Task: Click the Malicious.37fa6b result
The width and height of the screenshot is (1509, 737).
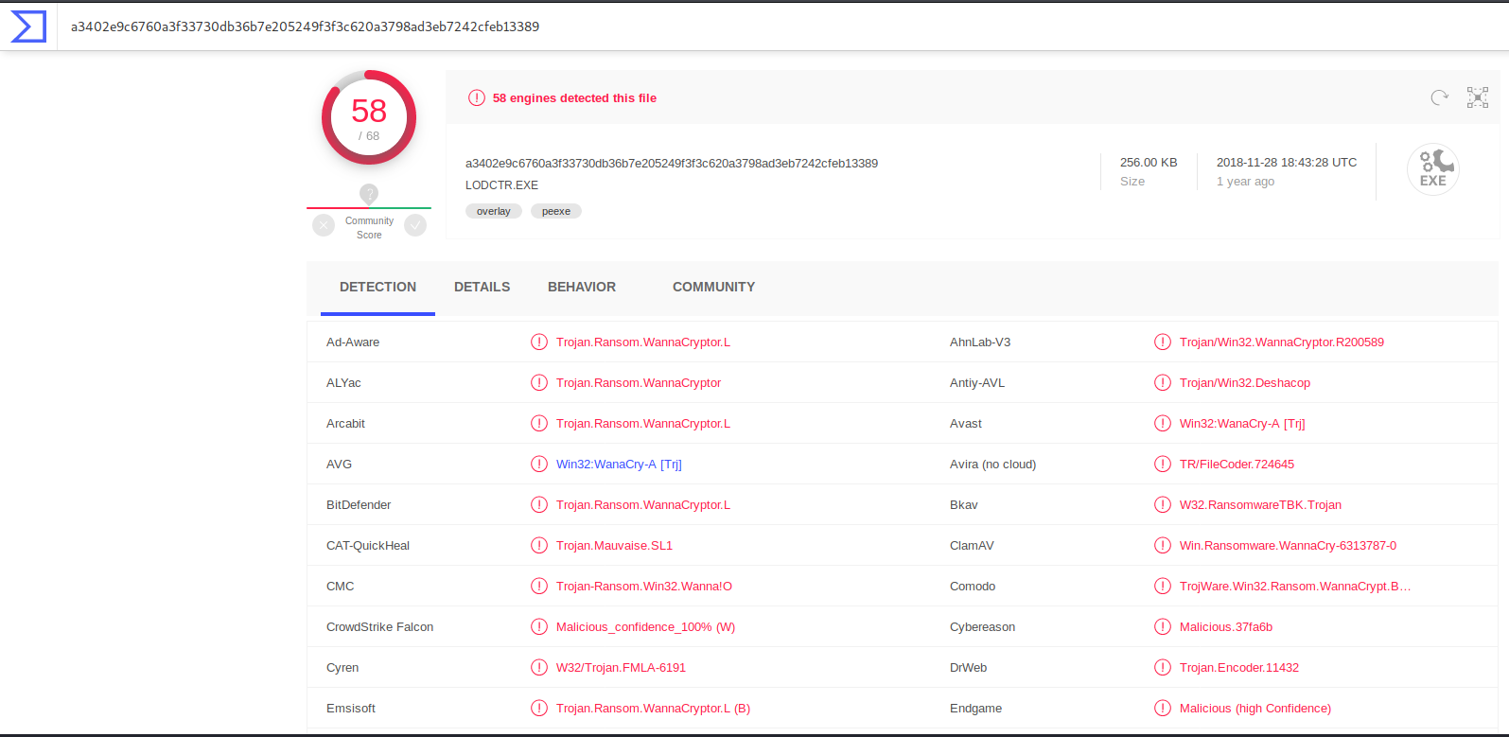Action: 1226,626
